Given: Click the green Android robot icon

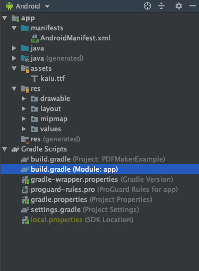Looking at the screenshot, I should (10, 6).
